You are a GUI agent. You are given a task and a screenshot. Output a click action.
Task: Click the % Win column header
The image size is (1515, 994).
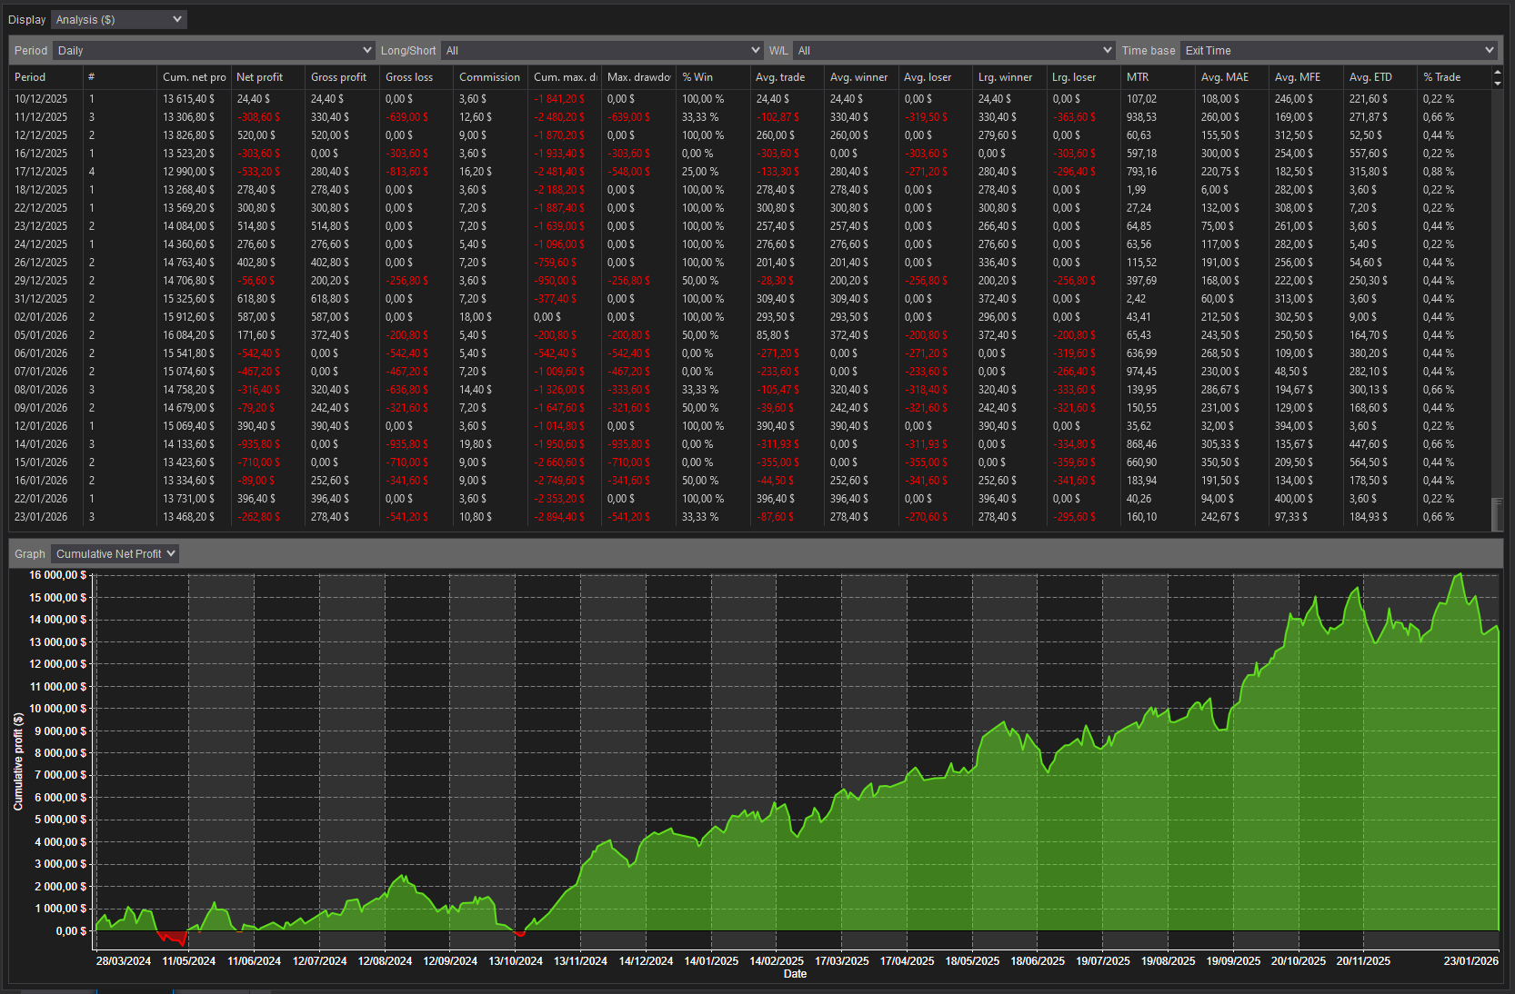coord(697,77)
